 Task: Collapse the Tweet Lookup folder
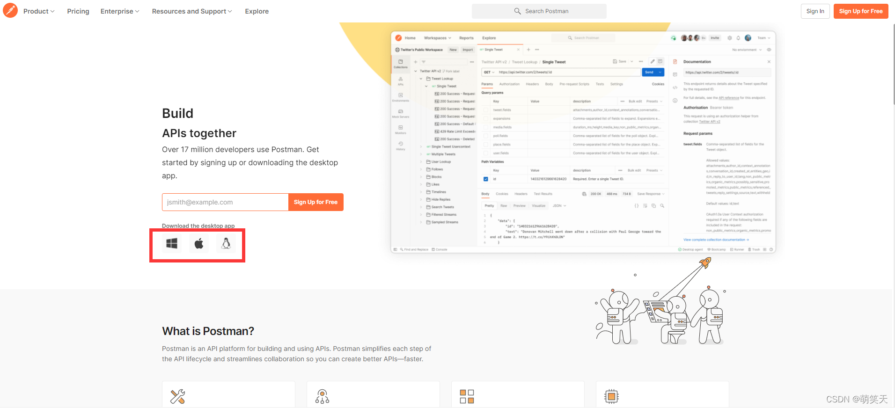click(x=421, y=79)
